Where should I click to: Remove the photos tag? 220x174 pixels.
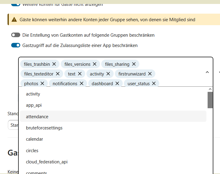(42, 83)
